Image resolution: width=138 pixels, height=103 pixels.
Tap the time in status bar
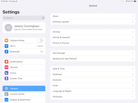(x=4, y=1)
